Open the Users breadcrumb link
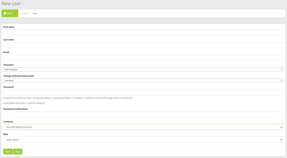 pos(25,13)
